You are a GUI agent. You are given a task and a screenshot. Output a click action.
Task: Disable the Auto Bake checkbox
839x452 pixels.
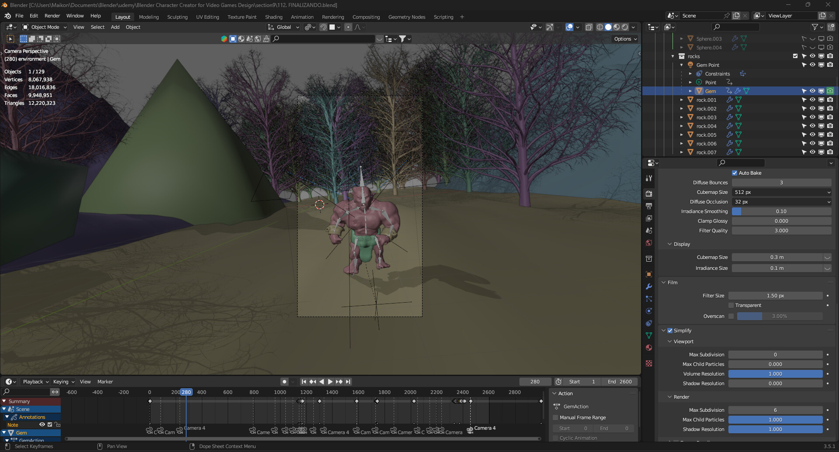[735, 173]
